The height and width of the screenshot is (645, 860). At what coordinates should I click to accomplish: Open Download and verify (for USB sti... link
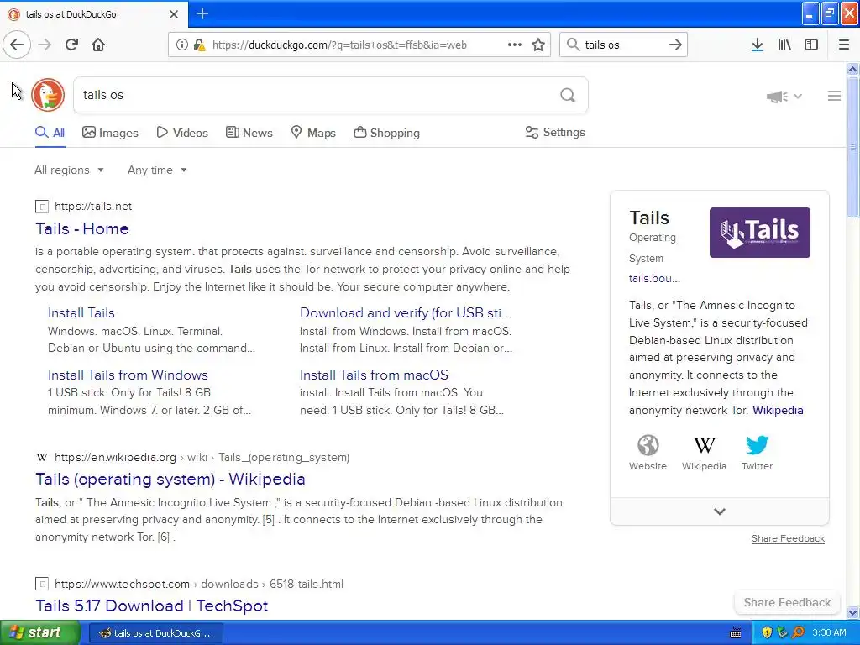click(406, 312)
